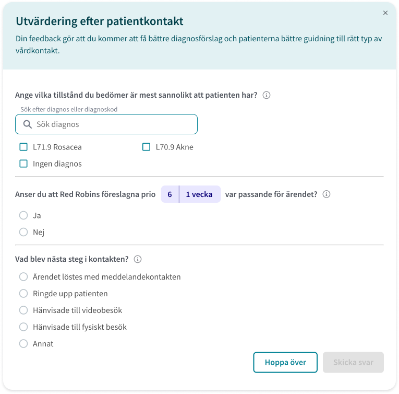Click the magnifier icon in the diagnosis search
This screenshot has height=394, width=399.
click(x=28, y=124)
